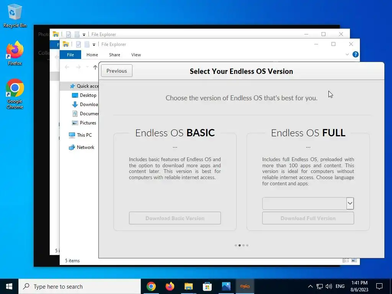The image size is (392, 294).
Task: Open Customize Quick Access Toolbar dropdown, front window
Action: pos(94,44)
